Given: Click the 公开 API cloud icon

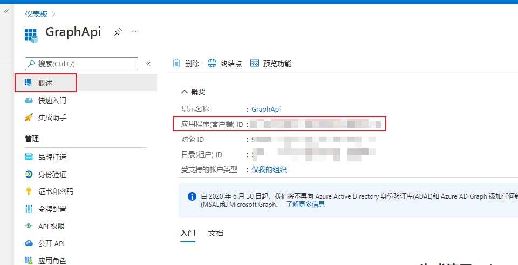Looking at the screenshot, I should [29, 243].
